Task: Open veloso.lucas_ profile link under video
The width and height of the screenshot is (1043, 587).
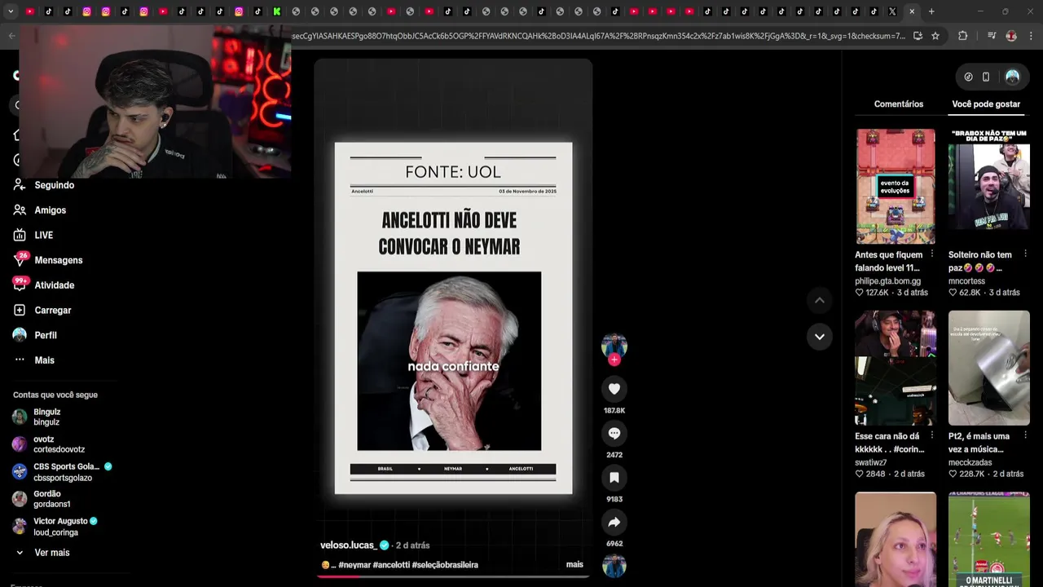Action: 349,545
